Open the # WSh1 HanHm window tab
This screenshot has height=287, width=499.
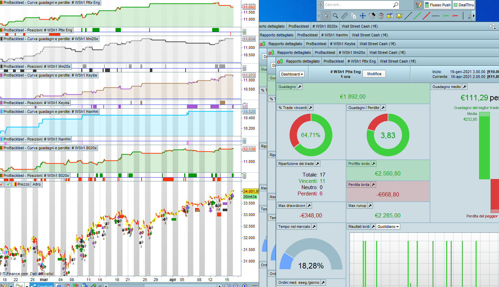point(334,35)
